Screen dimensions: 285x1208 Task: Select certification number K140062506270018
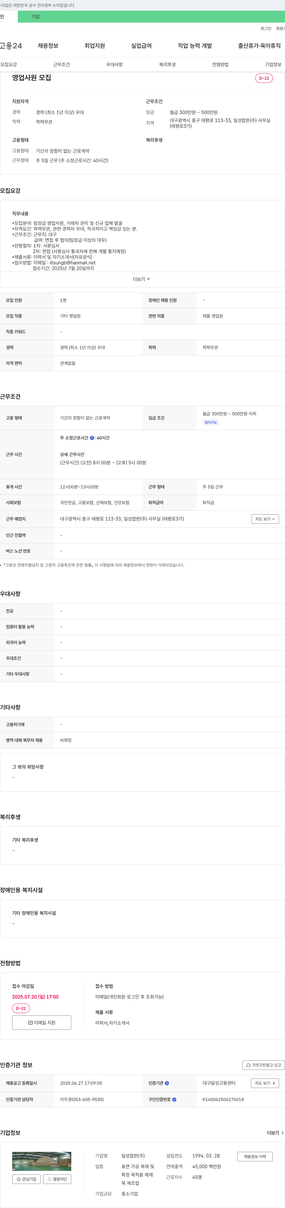pyautogui.click(x=223, y=1099)
